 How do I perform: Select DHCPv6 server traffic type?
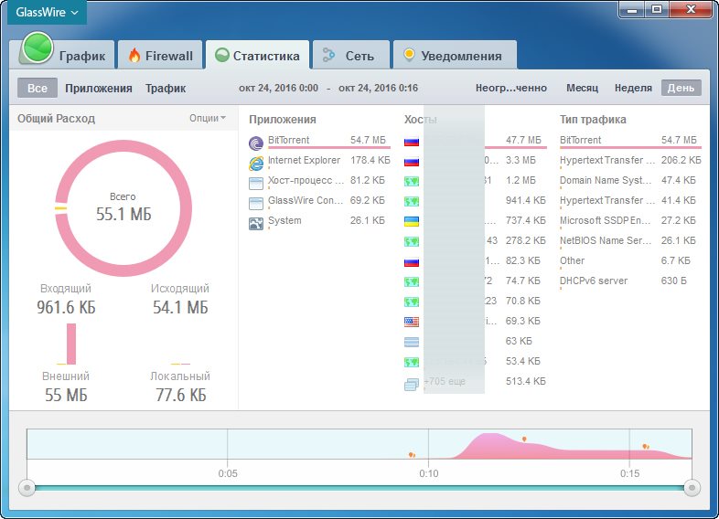tap(630, 281)
